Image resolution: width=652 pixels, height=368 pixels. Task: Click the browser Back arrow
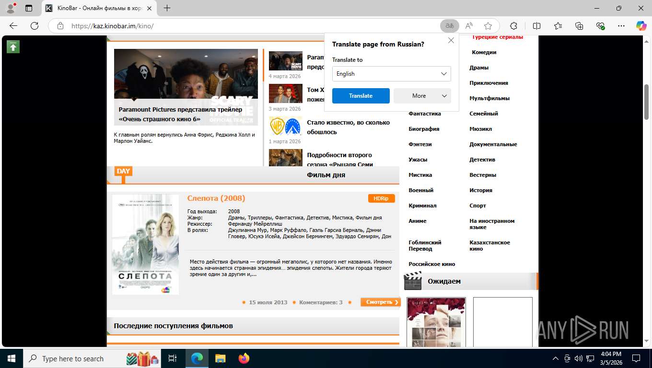[x=13, y=26]
